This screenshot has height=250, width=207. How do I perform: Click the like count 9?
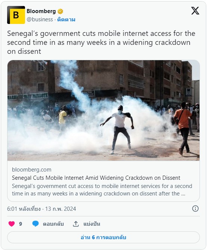point(21,224)
